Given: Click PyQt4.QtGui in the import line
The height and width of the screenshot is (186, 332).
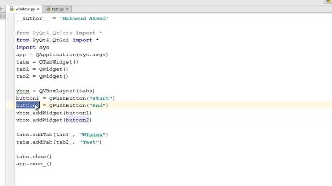Looking at the screenshot, I should (51, 40).
